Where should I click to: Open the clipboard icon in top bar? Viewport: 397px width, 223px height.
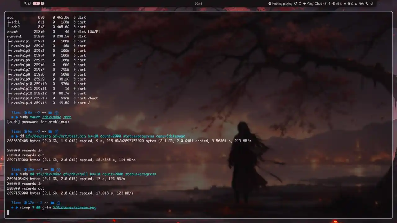point(300,4)
